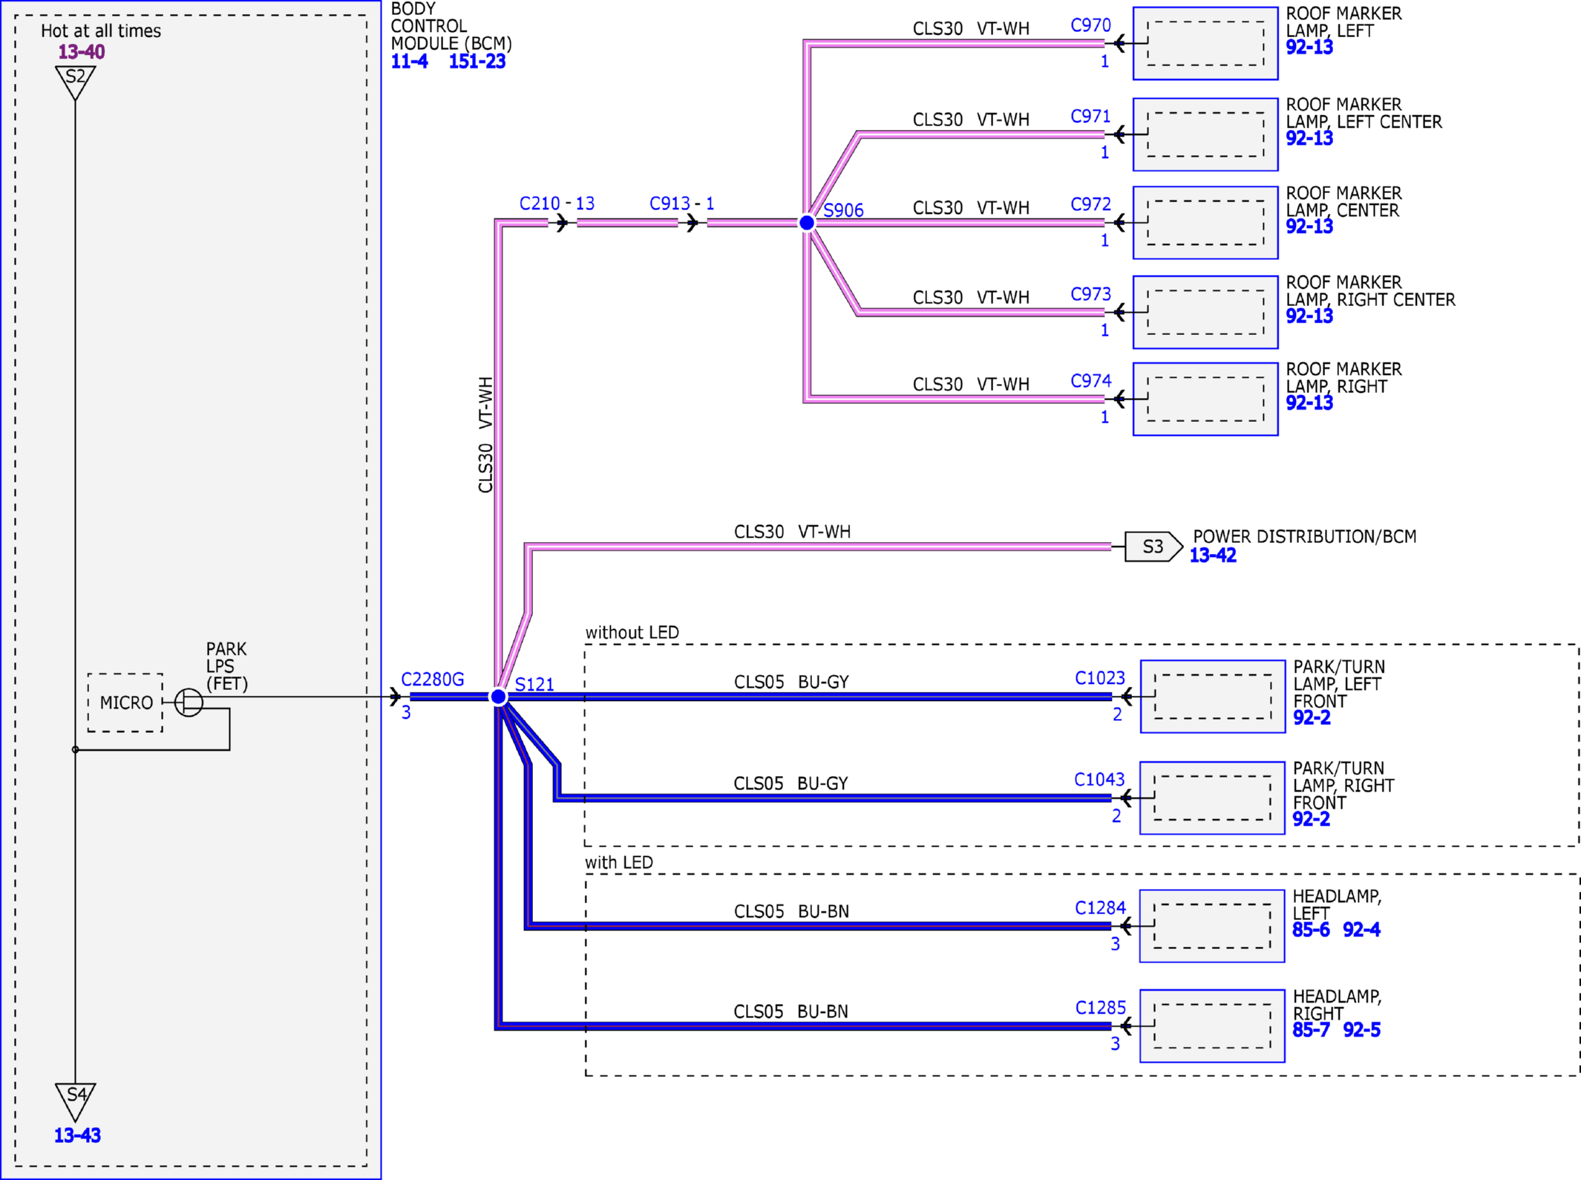The height and width of the screenshot is (1180, 1581).
Task: Click connector label C1285
Action: coord(1101,1008)
